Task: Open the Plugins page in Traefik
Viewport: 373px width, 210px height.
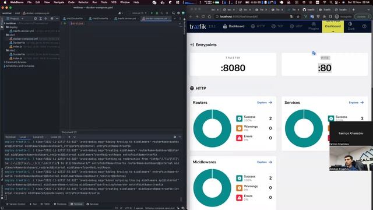Action: pyautogui.click(x=314, y=26)
